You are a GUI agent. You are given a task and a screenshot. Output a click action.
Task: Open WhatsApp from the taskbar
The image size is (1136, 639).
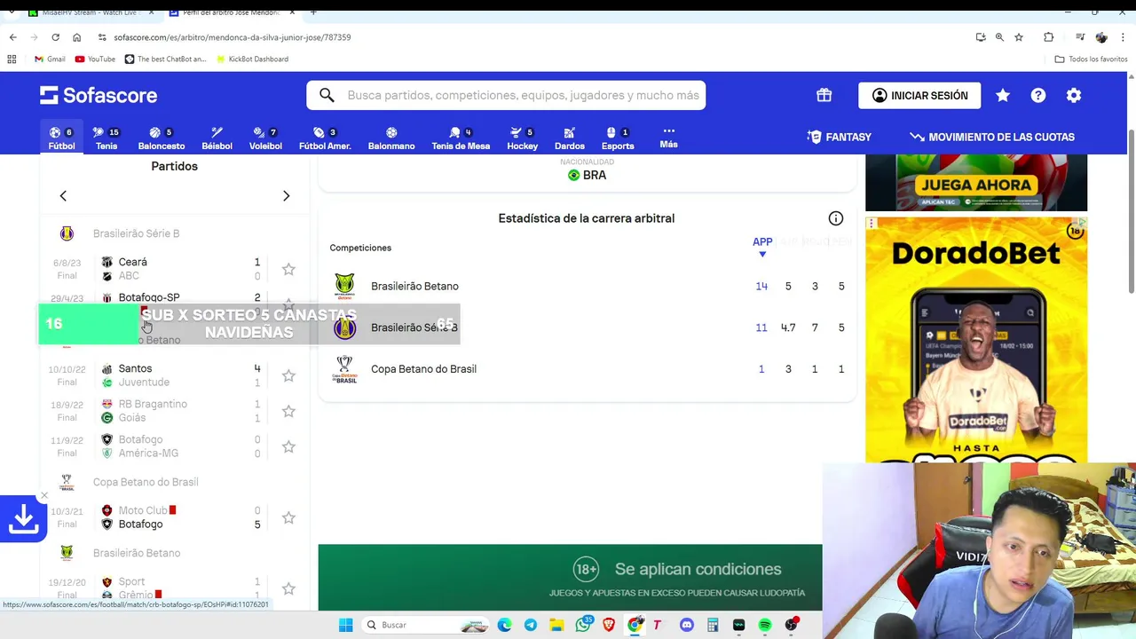[x=583, y=625]
